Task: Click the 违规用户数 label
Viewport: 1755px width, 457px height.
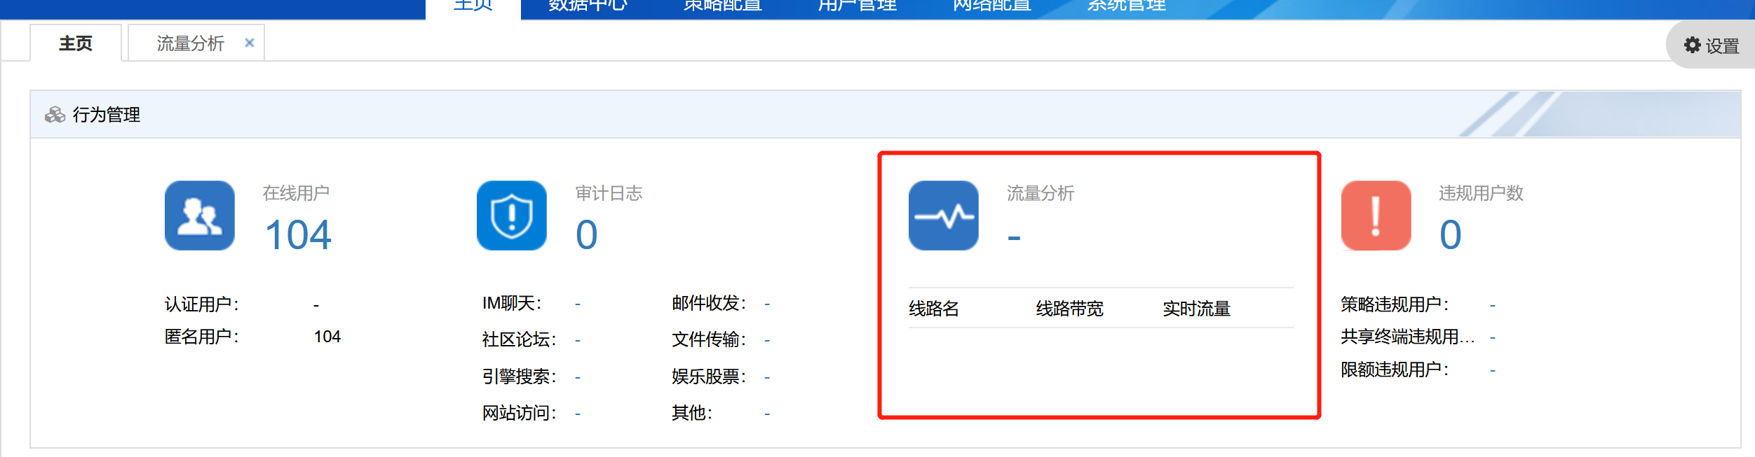Action: point(1482,193)
